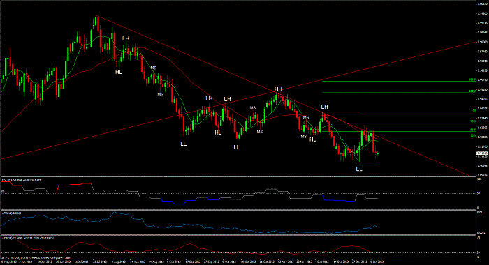Select the HH swing label on the chart
Screen dimensions: 489x265
[x=278, y=89]
